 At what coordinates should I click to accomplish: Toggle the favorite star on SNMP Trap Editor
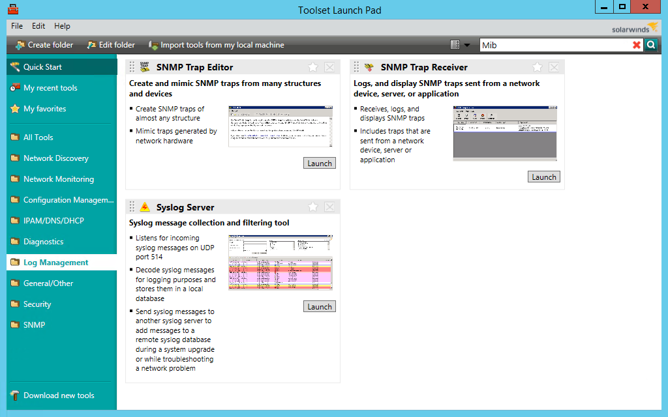(x=312, y=66)
